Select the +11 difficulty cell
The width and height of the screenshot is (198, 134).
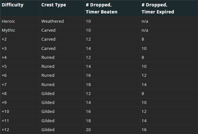(5, 121)
